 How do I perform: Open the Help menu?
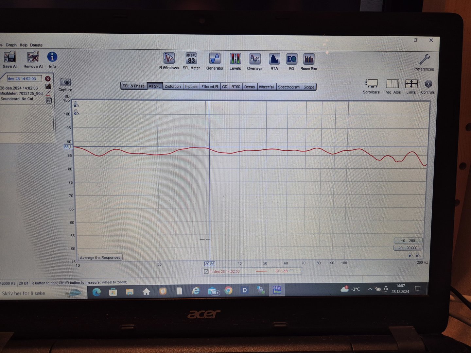(24, 45)
